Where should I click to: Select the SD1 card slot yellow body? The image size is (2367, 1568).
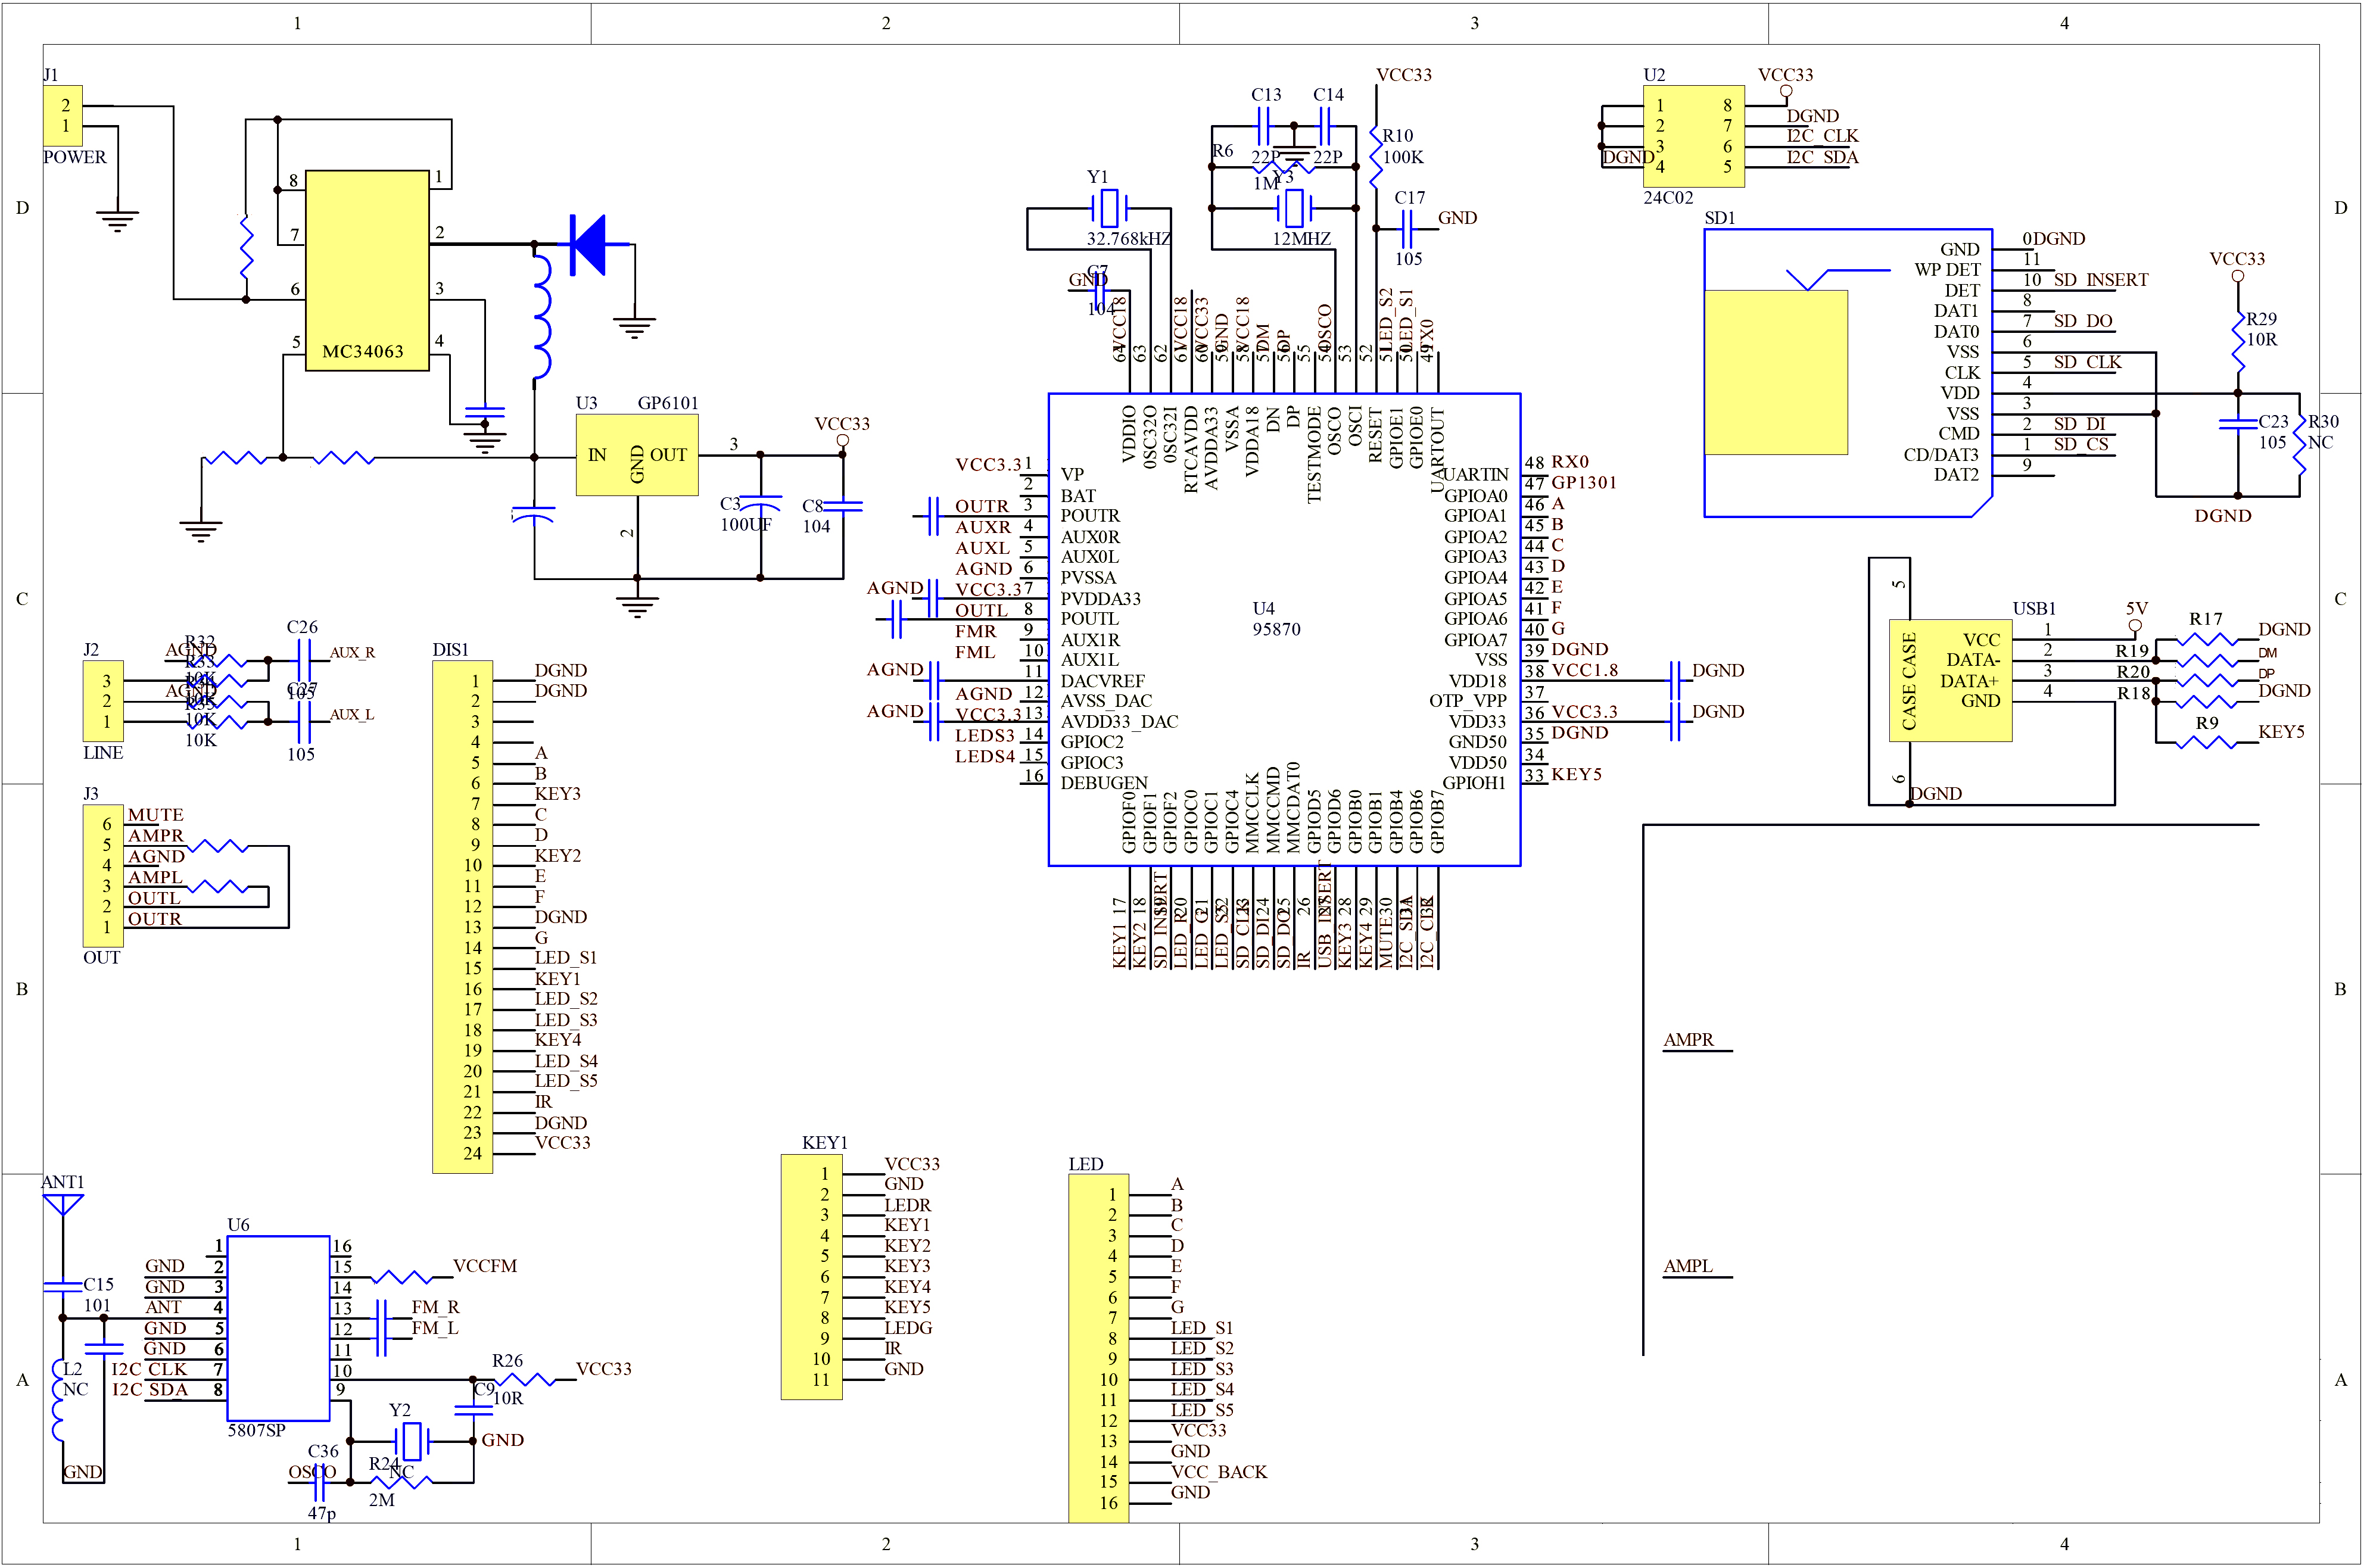(1776, 372)
